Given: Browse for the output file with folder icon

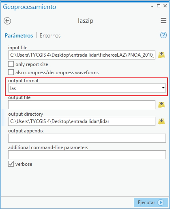Looking at the screenshot, I should [x=161, y=105].
